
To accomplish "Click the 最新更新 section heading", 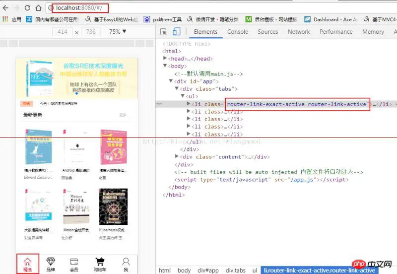I will tap(33, 115).
